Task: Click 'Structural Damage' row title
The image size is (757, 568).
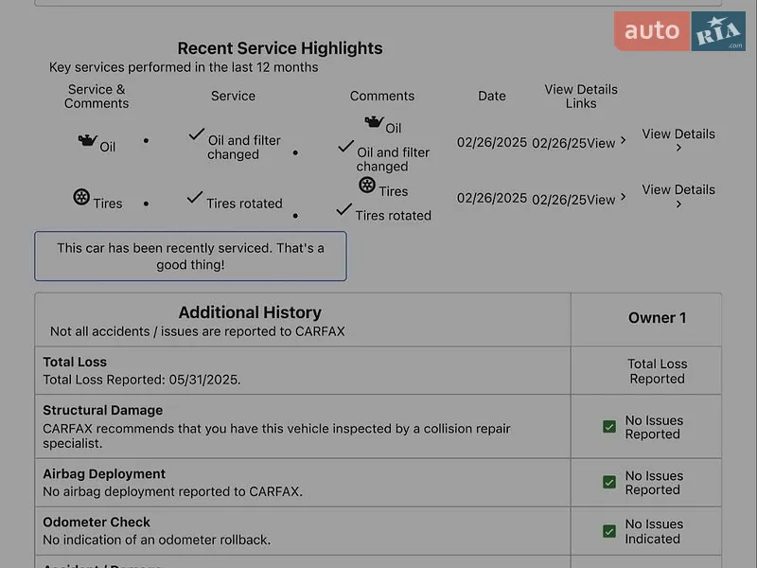Action: tap(103, 410)
